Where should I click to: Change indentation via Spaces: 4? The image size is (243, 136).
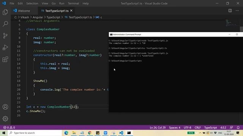pos(175,128)
